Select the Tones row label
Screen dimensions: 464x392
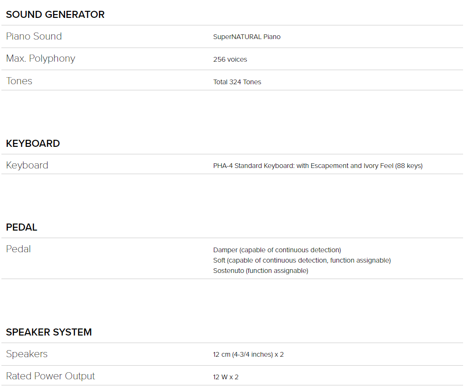[x=19, y=81]
